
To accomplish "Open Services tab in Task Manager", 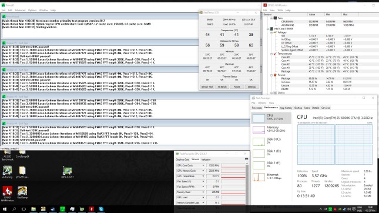I will click(x=326, y=108).
